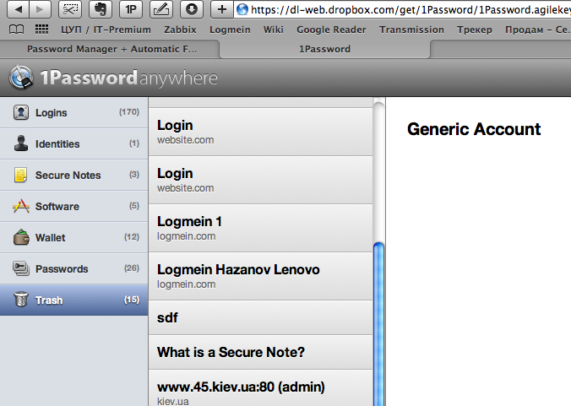Screen dimensions: 571x406
Task: Select the What is a Secure Note? entry
Action: tap(260, 352)
